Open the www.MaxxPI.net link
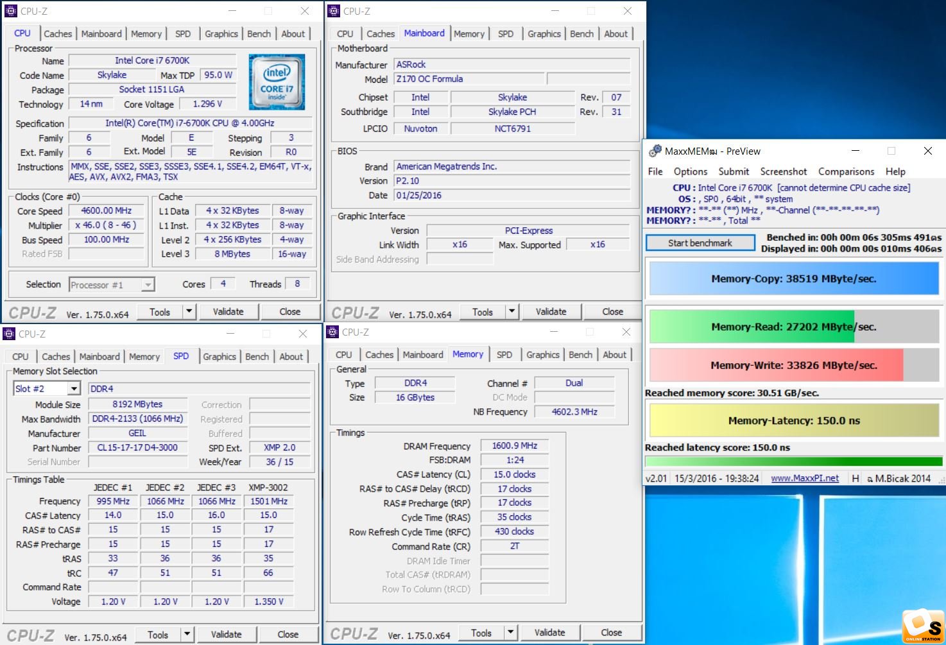The height and width of the screenshot is (645, 946). coord(805,478)
